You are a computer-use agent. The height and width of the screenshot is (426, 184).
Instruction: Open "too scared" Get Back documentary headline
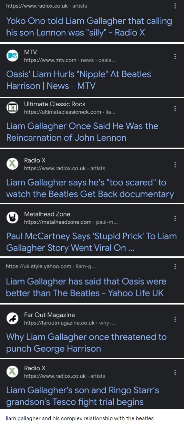(90, 188)
